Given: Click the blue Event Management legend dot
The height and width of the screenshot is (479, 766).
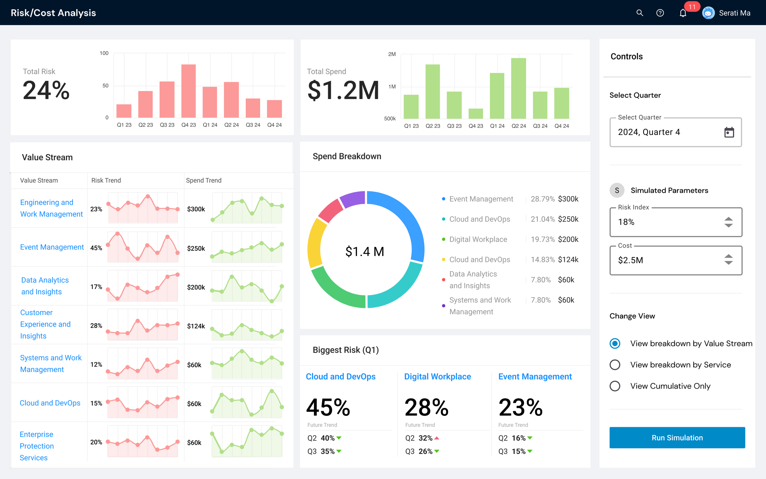Looking at the screenshot, I should coord(443,199).
